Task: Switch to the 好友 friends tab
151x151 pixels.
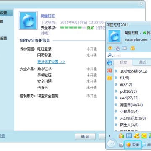Action: click(x=123, y=62)
